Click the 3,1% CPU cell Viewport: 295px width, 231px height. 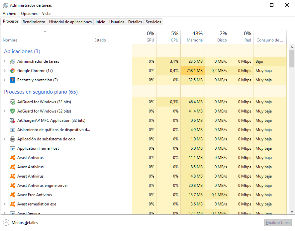pos(168,61)
